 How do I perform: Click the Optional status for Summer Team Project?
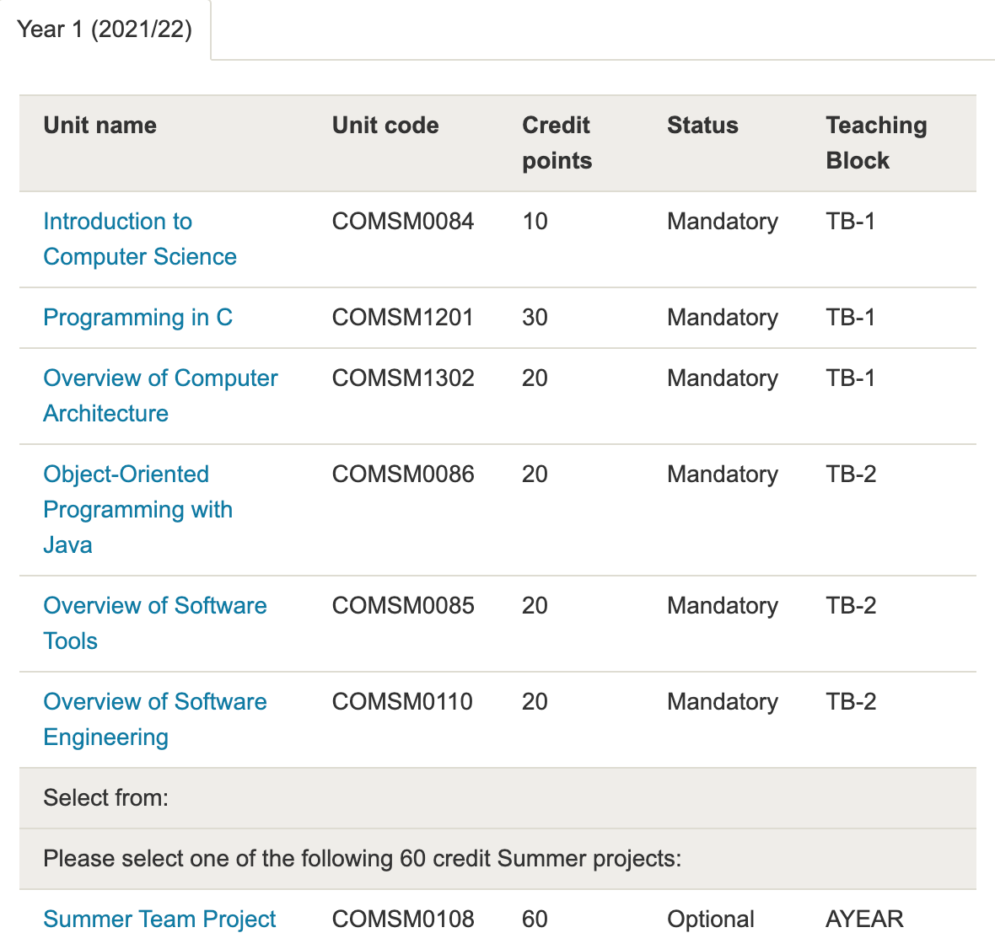tap(711, 920)
